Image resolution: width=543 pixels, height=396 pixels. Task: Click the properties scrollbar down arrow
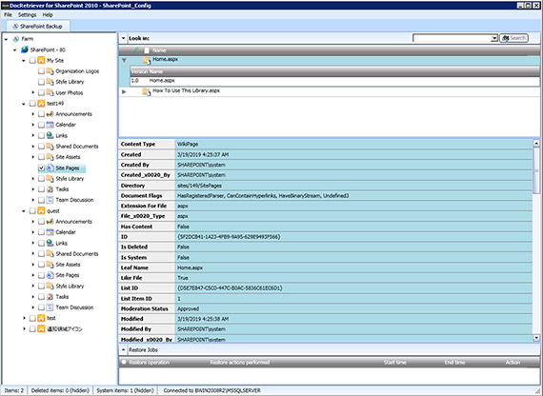tap(536, 338)
